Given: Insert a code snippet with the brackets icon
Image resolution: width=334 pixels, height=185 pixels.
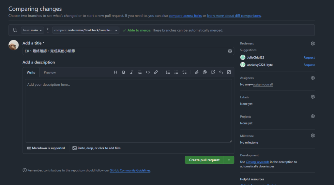Looking at the screenshot, I should tap(148, 72).
